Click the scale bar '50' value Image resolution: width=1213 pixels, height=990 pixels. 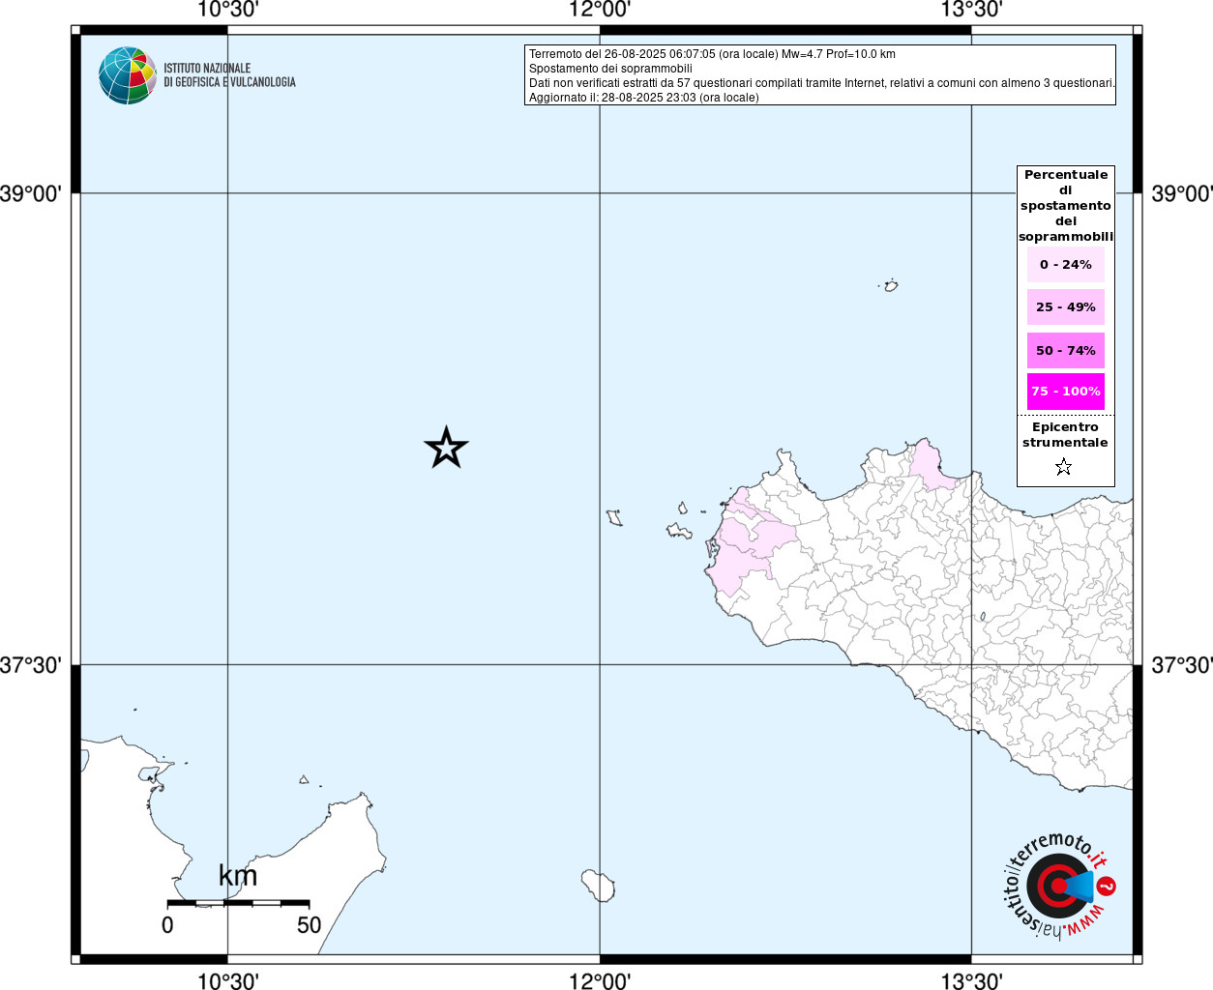click(x=309, y=925)
